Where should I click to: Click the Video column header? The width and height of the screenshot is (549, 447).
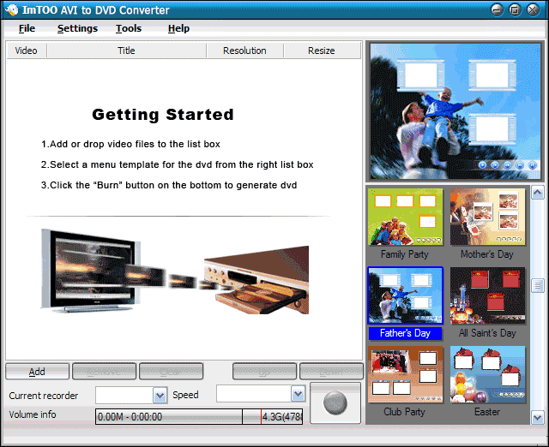(27, 51)
